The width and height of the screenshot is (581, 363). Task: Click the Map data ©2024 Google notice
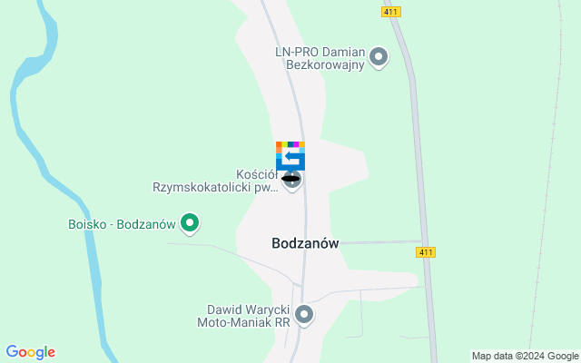[x=526, y=357]
